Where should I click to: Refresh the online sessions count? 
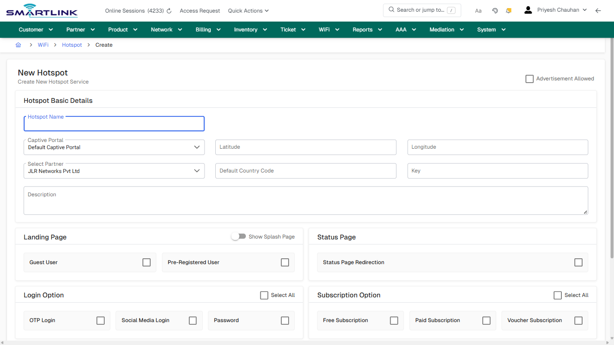click(169, 11)
